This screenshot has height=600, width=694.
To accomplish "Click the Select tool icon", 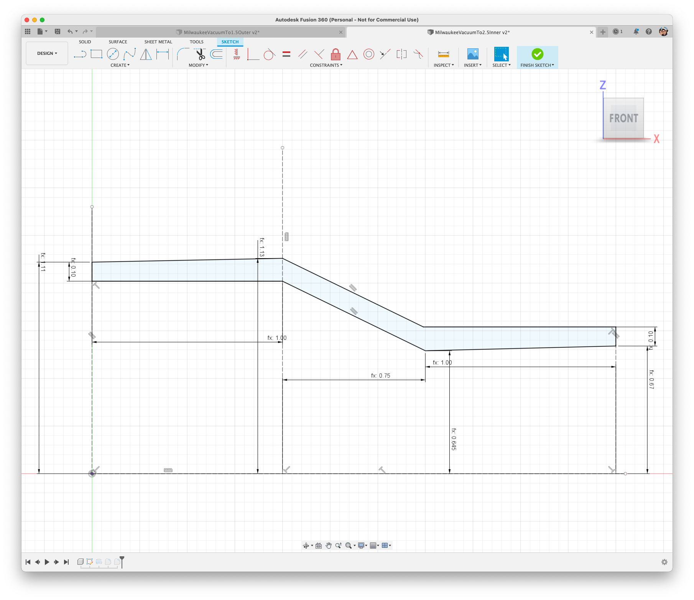I will coord(502,54).
